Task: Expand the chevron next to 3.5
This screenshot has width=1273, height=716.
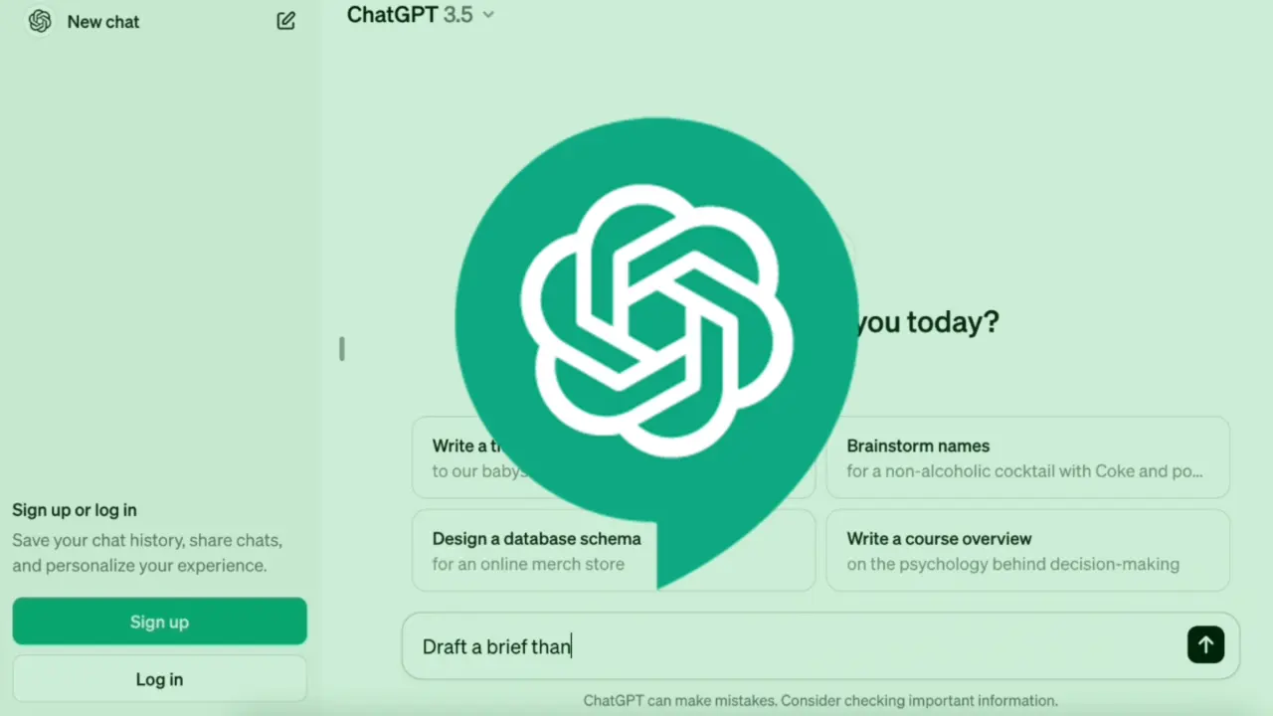Action: 487,15
